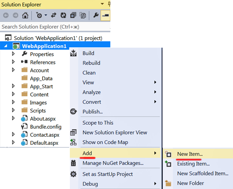This screenshot has height=189, width=233.
Task: Click the Scripts folder icon
Action: coord(24,110)
